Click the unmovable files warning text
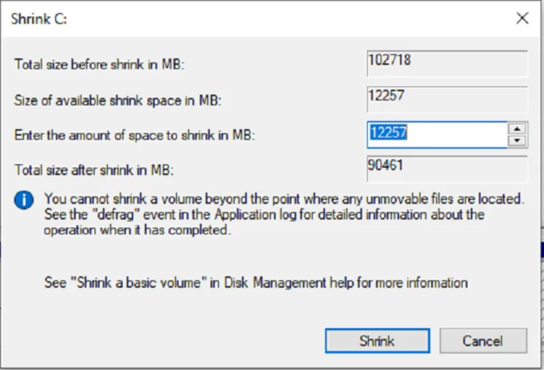Screen dimensions: 544x370 click(284, 200)
